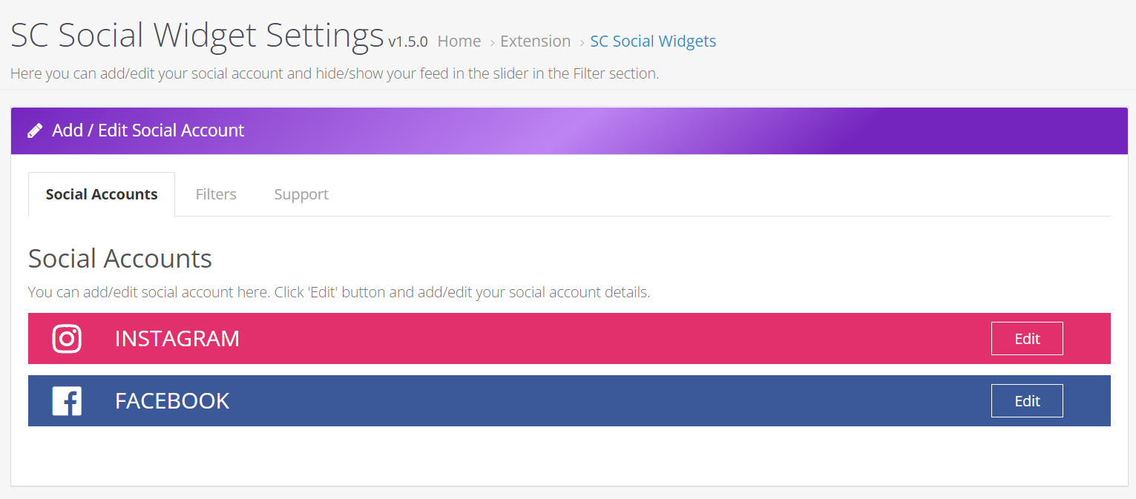Click the INSTAGRAM row label
Image resolution: width=1136 pixels, height=499 pixels.
pyautogui.click(x=177, y=339)
